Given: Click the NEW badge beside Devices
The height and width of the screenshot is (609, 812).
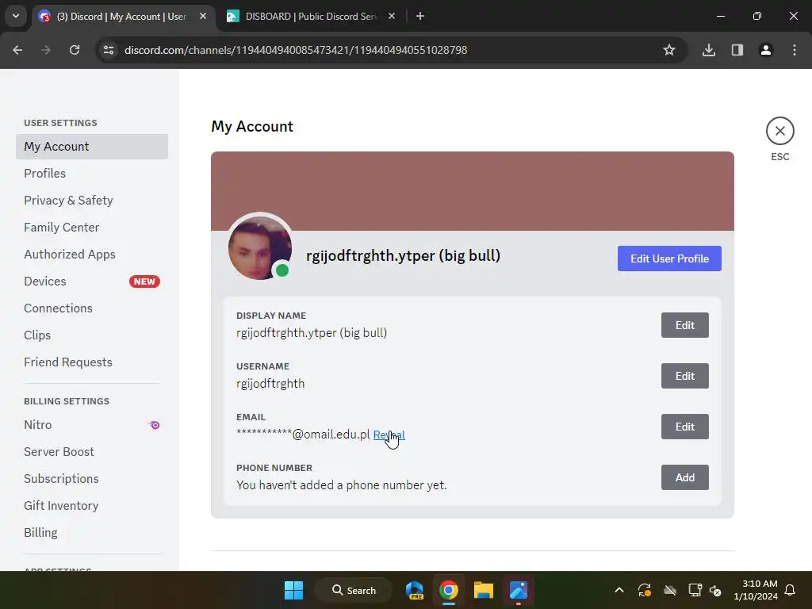Looking at the screenshot, I should (144, 282).
